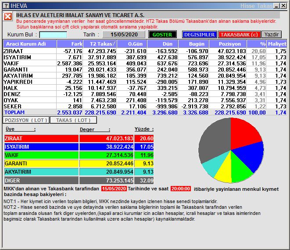Sort by Araci Kurum Adi column header
The width and height of the screenshot is (290, 250).
point(30,44)
